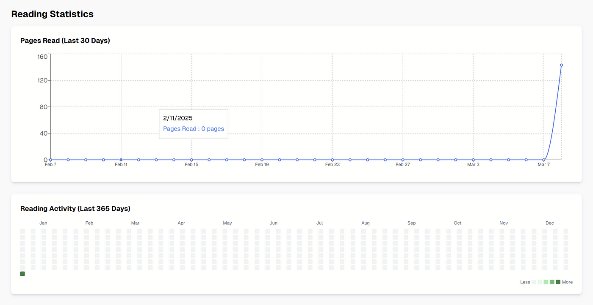The width and height of the screenshot is (593, 305).
Task: Click the Dec month label in heatmap
Action: pyautogui.click(x=549, y=223)
